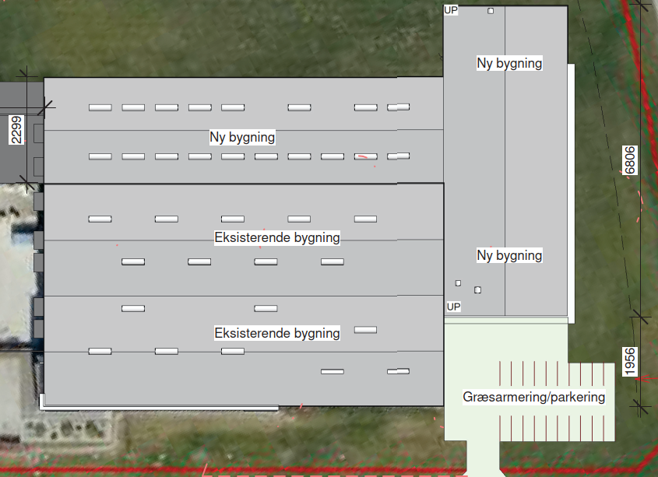Select the Græsarmering/parkering label
This screenshot has height=477, width=658.
click(533, 397)
